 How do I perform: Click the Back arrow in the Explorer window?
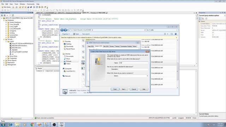point(62,30)
